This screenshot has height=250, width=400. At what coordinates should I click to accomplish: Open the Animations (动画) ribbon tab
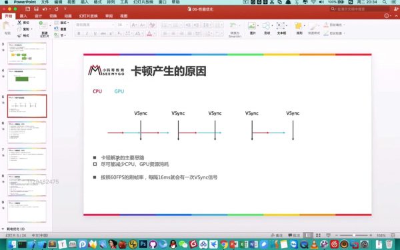point(67,16)
